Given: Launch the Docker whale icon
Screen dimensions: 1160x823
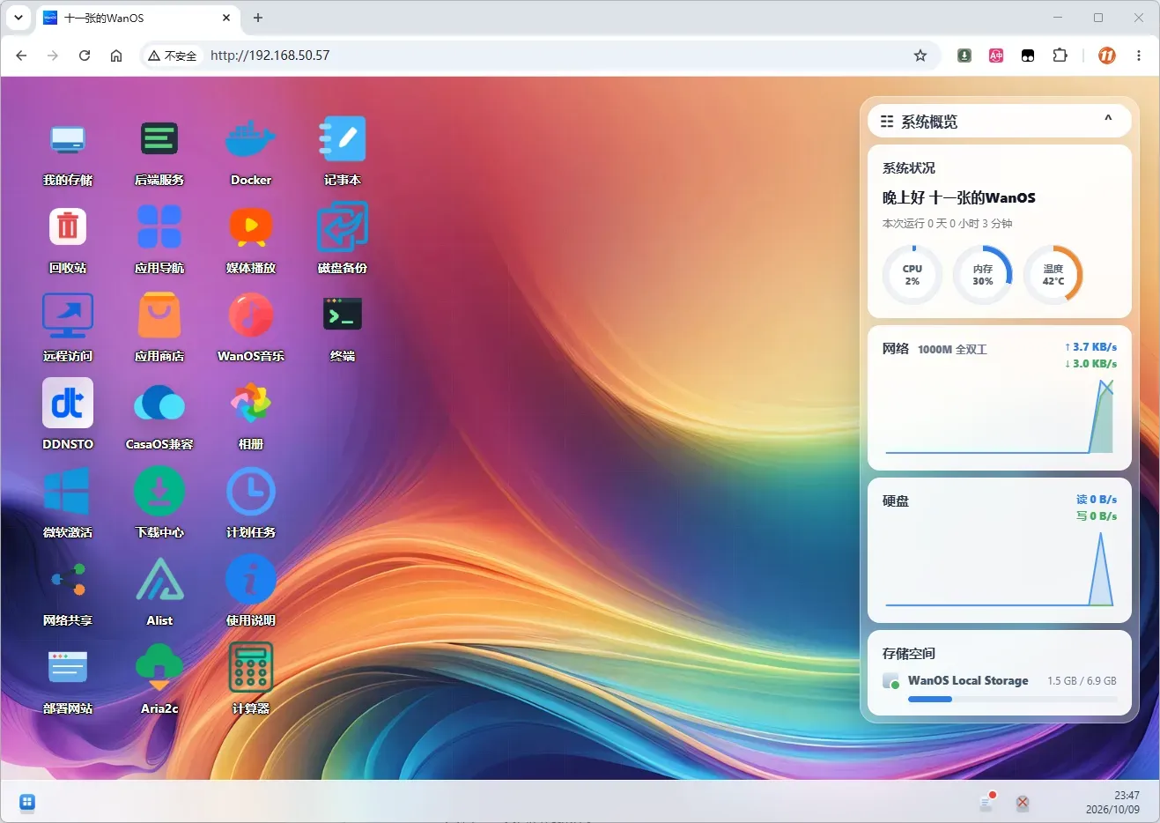Looking at the screenshot, I should click(251, 139).
